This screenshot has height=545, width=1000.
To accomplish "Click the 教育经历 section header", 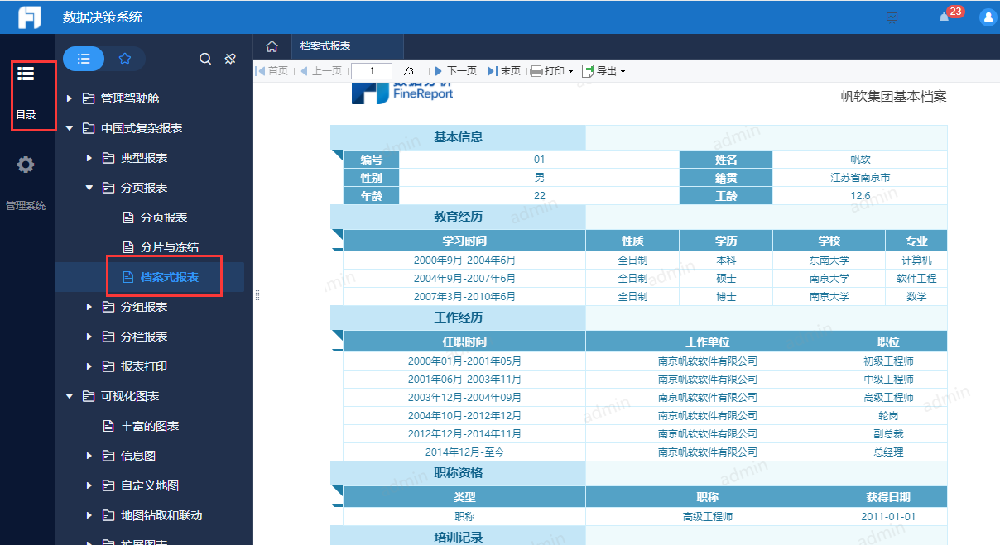I will [x=458, y=217].
